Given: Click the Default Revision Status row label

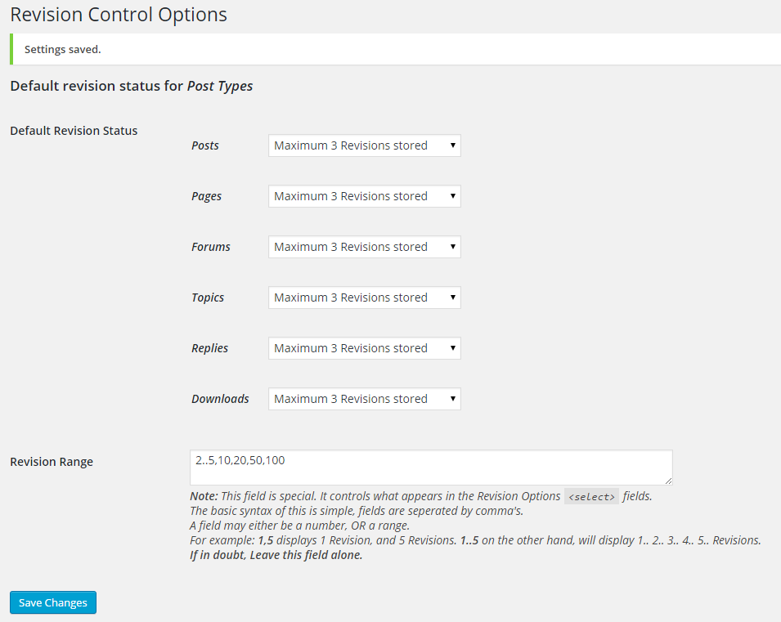Looking at the screenshot, I should [x=74, y=131].
